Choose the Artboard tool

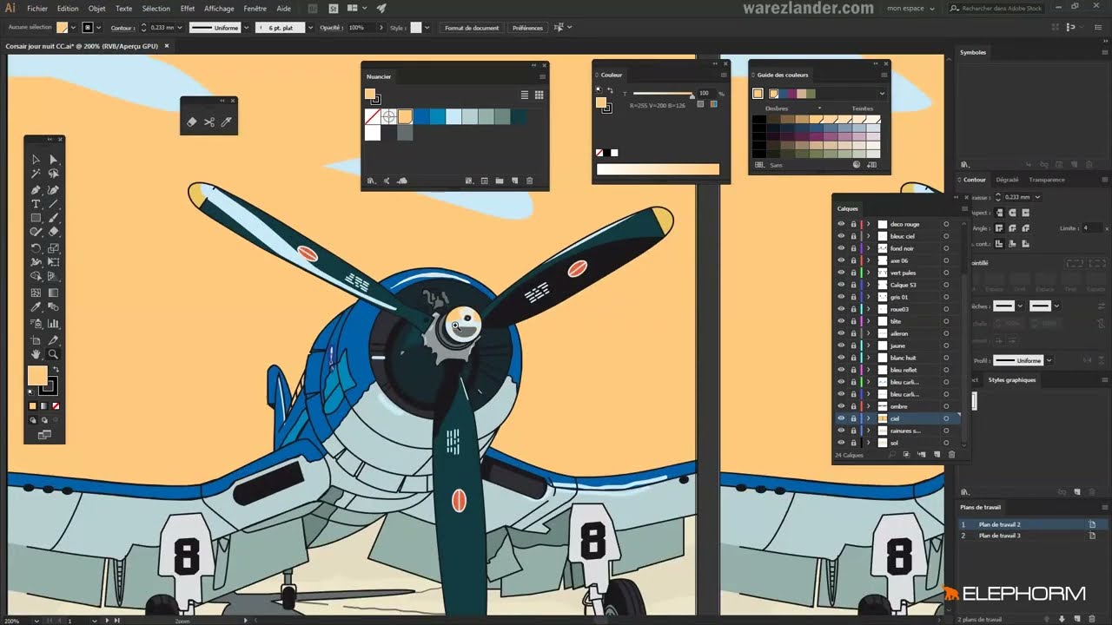click(x=36, y=340)
